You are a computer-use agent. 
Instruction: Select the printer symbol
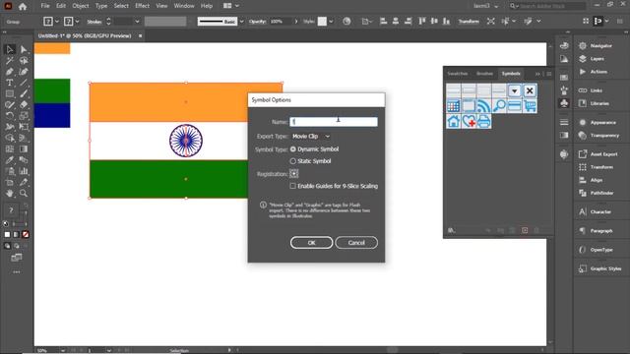tap(483, 121)
